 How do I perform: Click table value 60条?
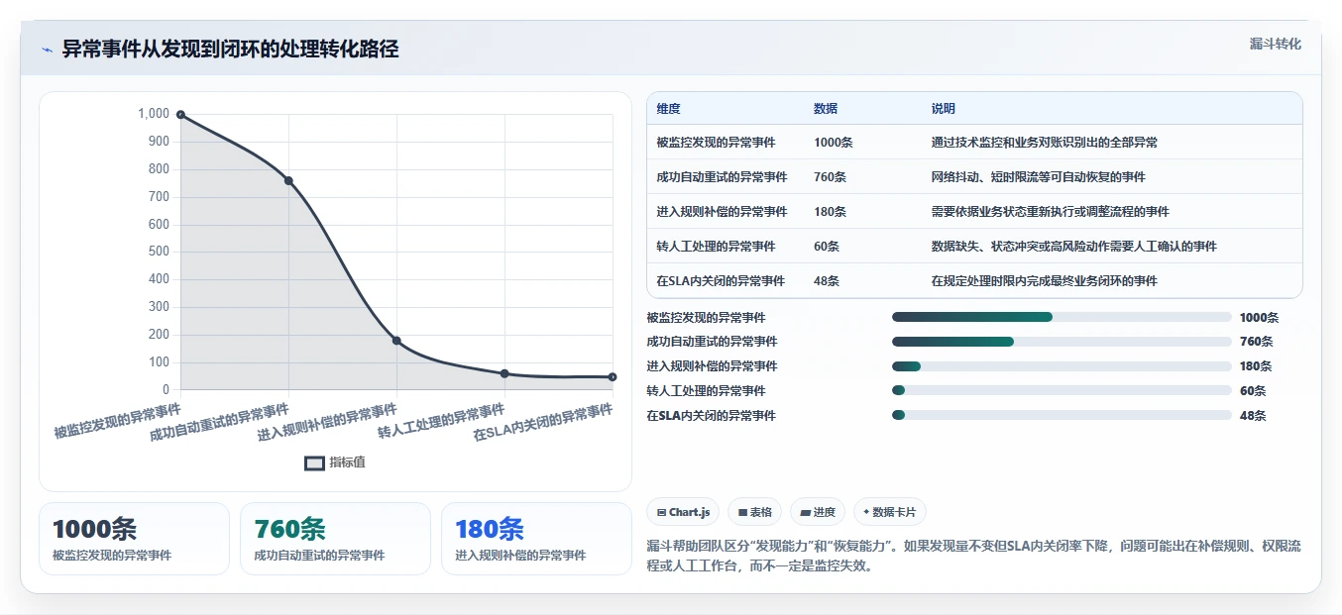coord(827,247)
